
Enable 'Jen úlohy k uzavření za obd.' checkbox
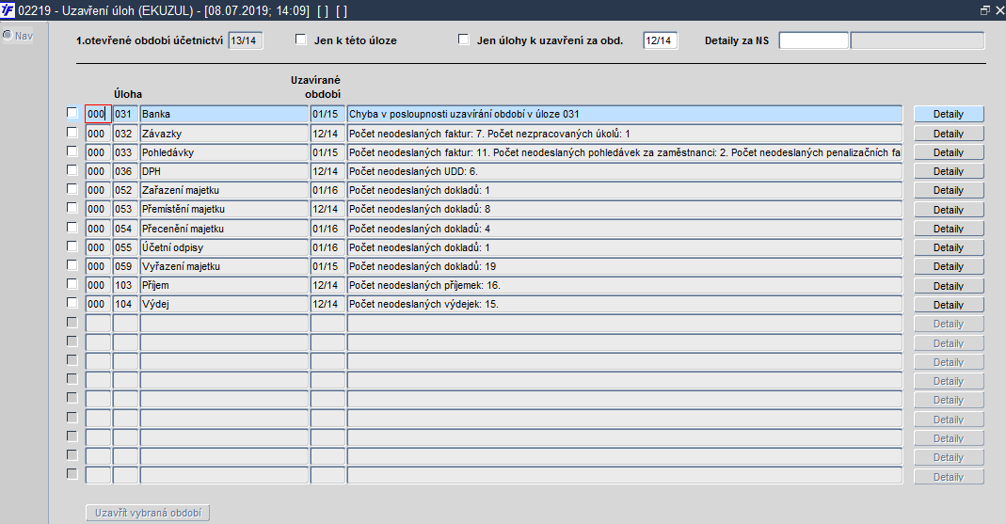pos(463,40)
